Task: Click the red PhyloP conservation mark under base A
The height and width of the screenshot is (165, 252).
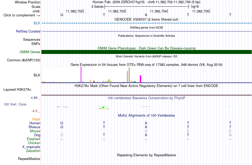Action: tap(146, 107)
